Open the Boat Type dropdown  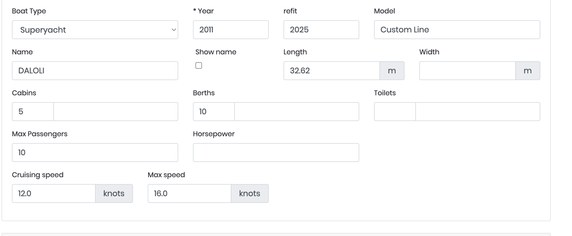tap(95, 30)
